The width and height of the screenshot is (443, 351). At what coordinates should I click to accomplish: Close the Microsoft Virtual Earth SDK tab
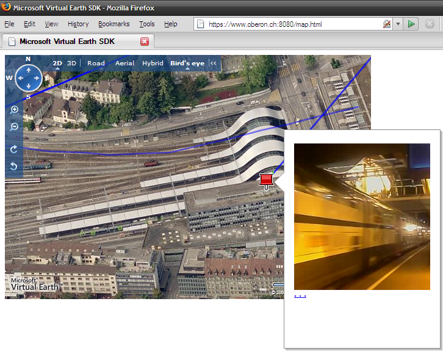[x=145, y=42]
